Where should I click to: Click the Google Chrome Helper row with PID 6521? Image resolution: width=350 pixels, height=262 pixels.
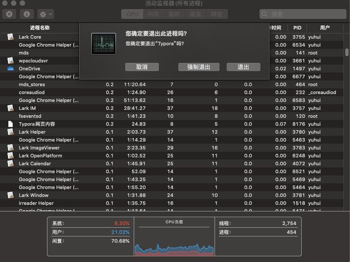[x=172, y=172]
